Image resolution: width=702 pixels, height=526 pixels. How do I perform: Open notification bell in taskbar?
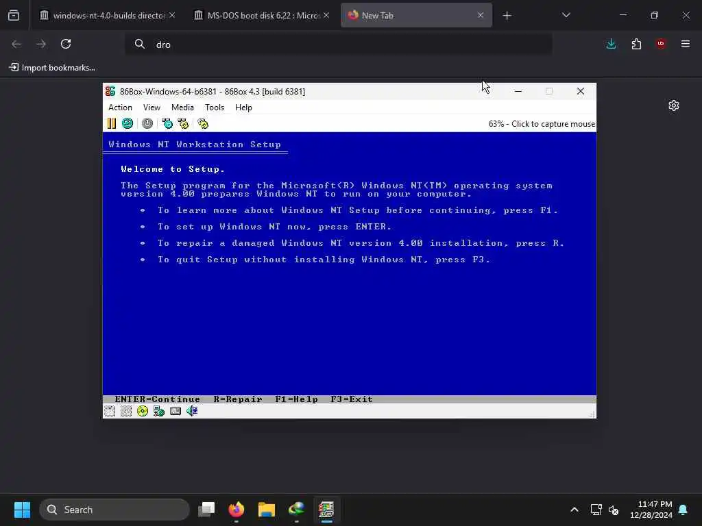(683, 510)
